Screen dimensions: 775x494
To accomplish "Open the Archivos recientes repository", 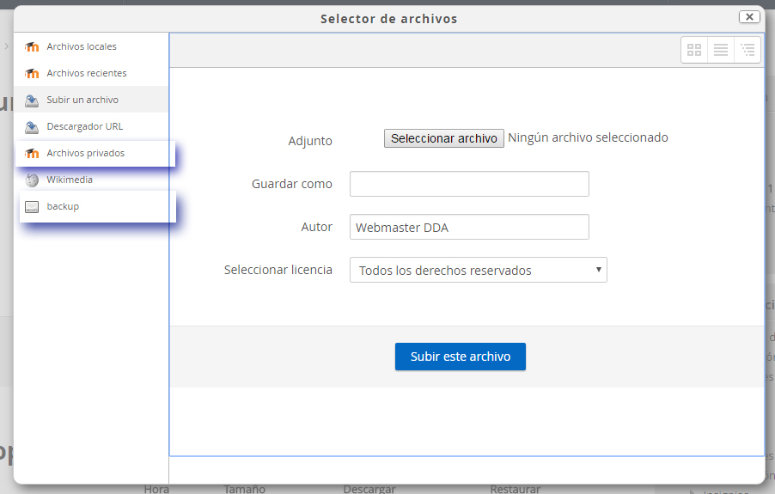I will 87,73.
